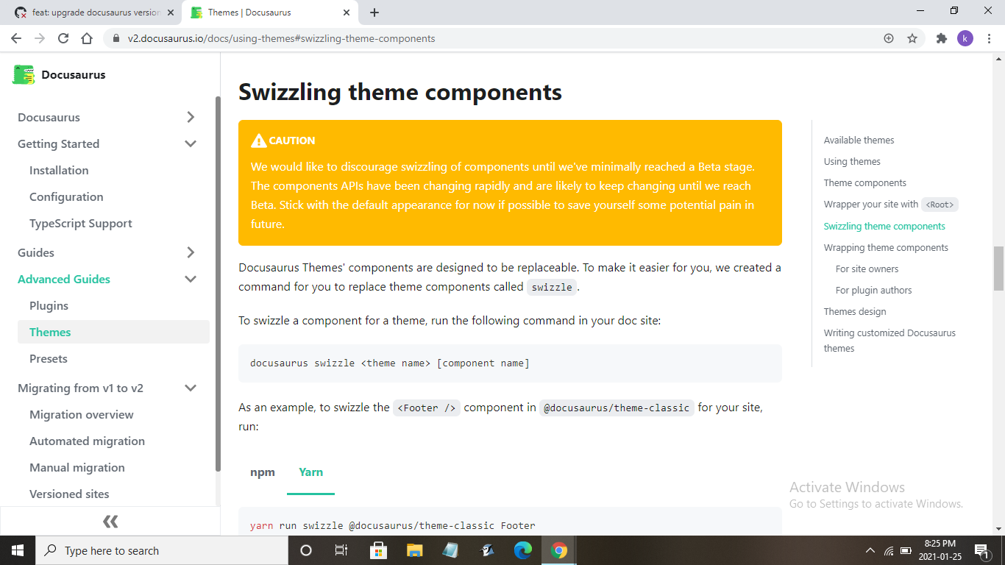Open notification center icon
The image size is (1005, 565).
coord(981,550)
